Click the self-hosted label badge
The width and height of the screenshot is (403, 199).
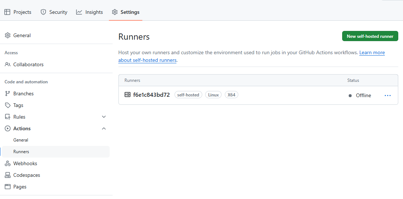[x=188, y=95]
